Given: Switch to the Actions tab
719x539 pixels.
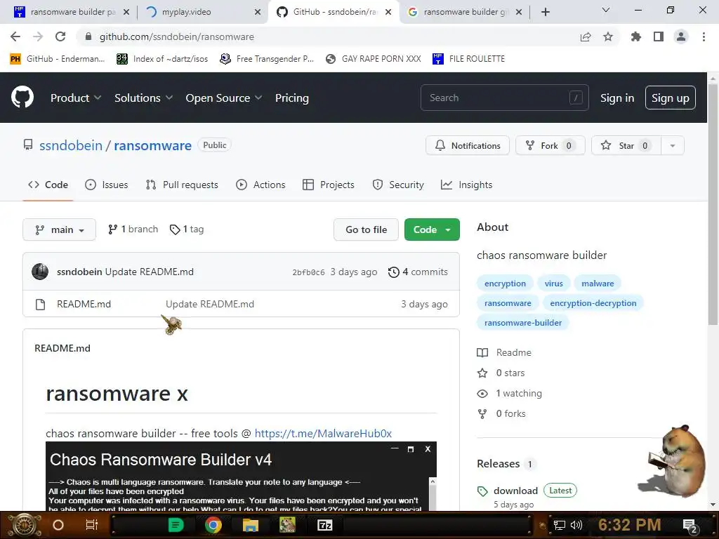Looking at the screenshot, I should click(260, 185).
